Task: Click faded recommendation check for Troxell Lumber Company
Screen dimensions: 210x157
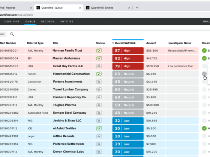Action: point(204,89)
